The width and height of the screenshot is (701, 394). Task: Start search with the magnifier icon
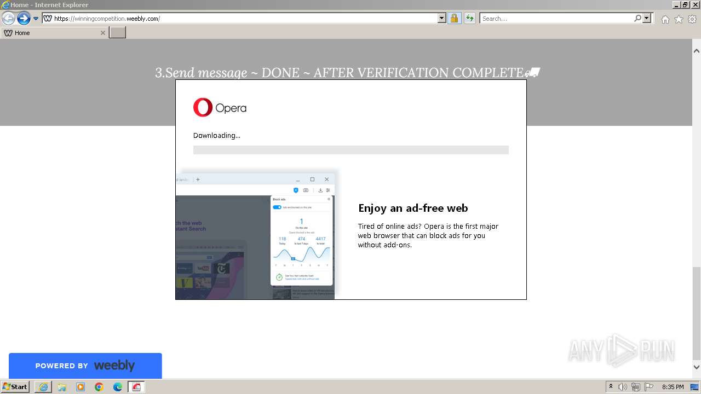tap(637, 19)
